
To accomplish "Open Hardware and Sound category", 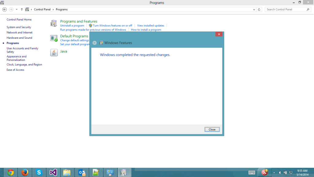I will tap(19, 38).
